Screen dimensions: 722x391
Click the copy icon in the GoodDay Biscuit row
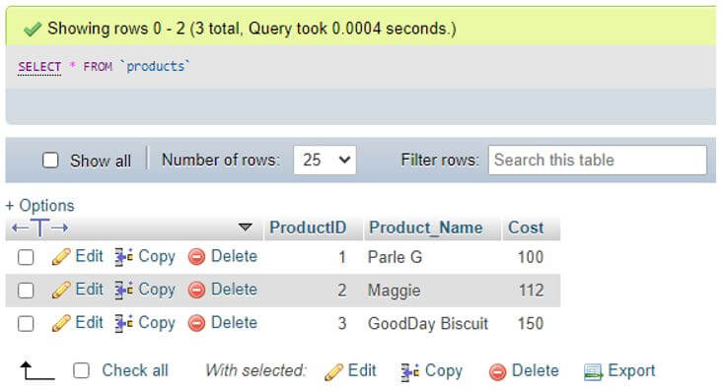click(x=124, y=323)
